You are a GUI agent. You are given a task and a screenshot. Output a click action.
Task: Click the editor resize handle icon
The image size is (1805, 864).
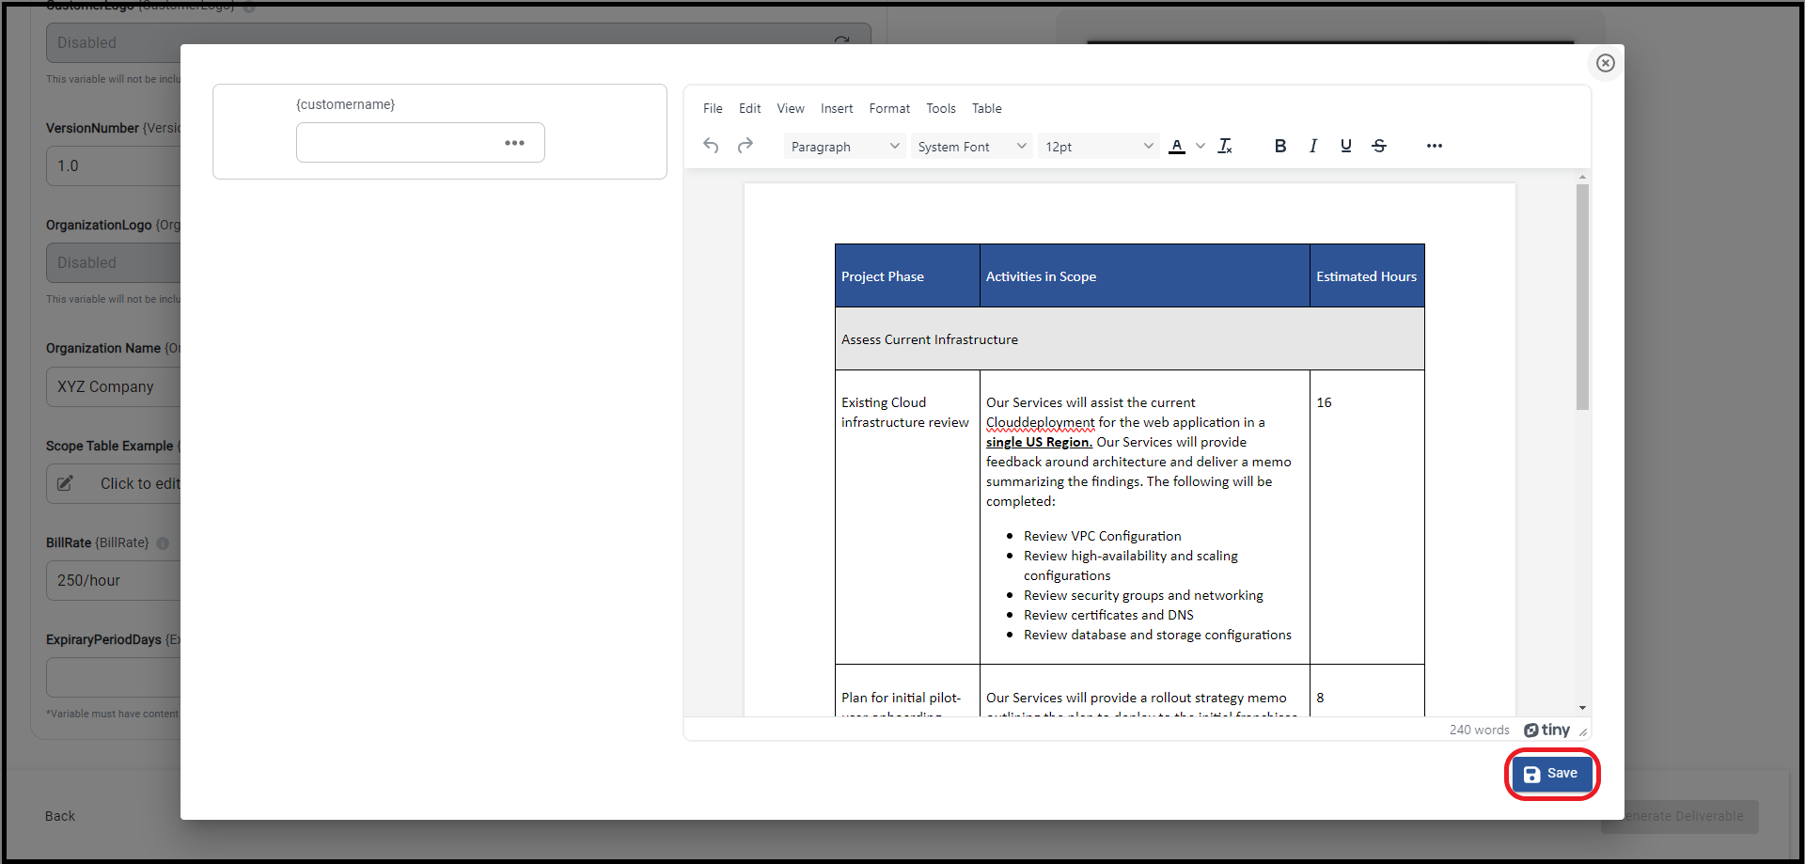[x=1583, y=731]
